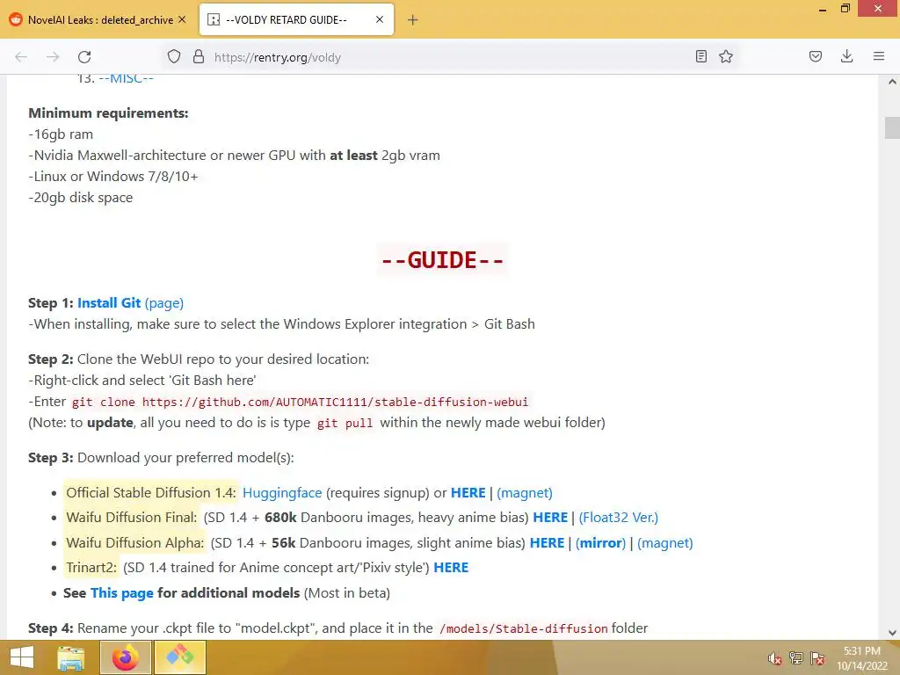Open Action Center flag icon
This screenshot has width=900, height=675.
[817, 658]
